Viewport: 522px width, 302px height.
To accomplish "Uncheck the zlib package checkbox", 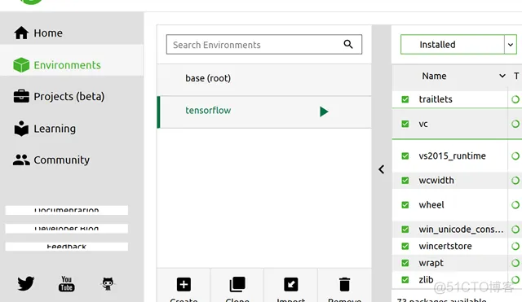I will coord(405,280).
